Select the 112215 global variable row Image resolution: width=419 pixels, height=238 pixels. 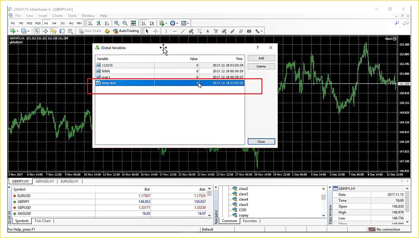[170, 65]
